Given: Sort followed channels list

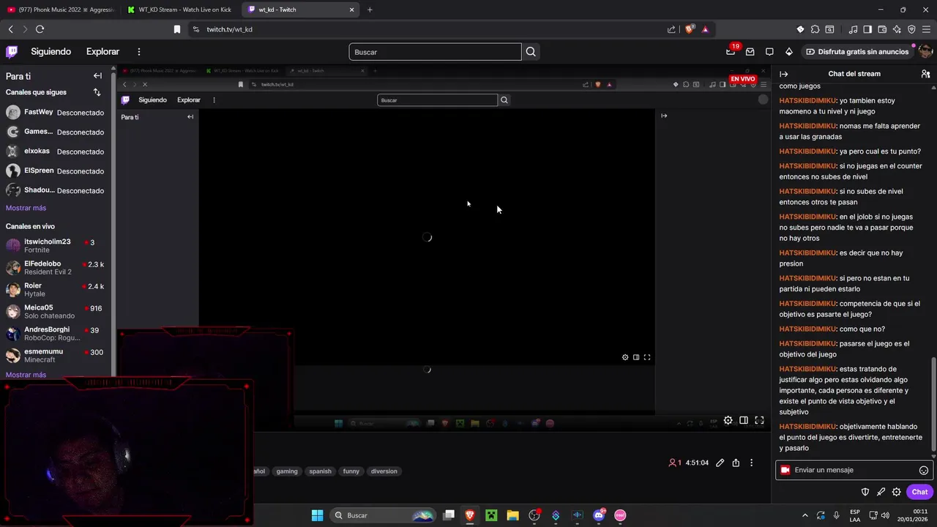Looking at the screenshot, I should tap(97, 92).
